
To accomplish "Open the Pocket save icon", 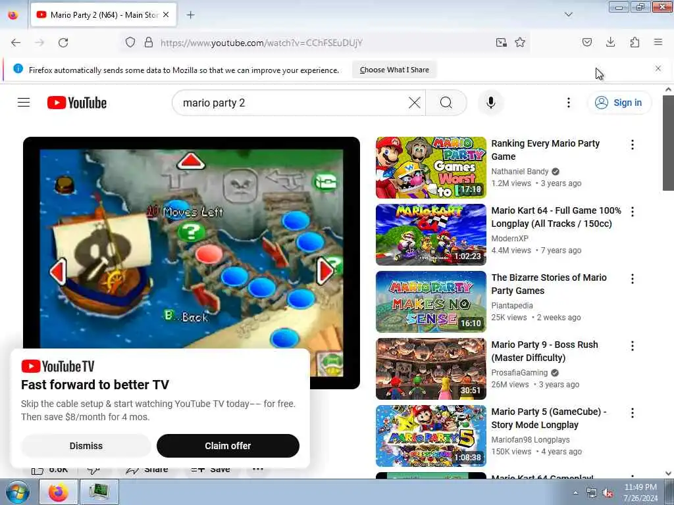I will click(x=587, y=42).
